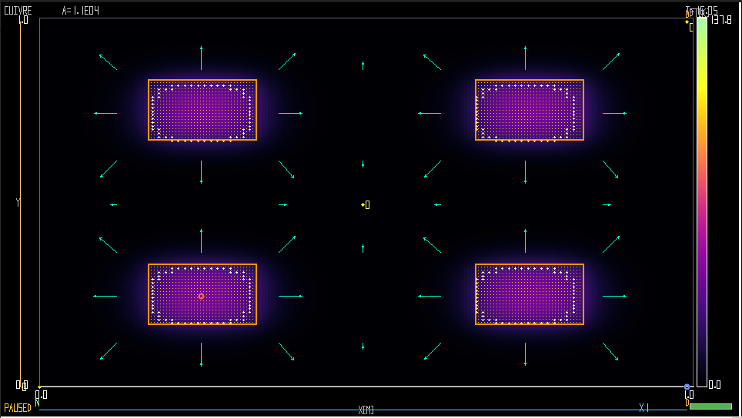Click the temperature color scale bar
742x418 pixels.
coord(702,200)
